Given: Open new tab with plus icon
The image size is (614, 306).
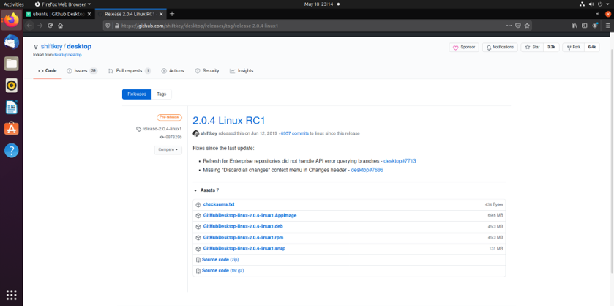Looking at the screenshot, I should coord(172,13).
